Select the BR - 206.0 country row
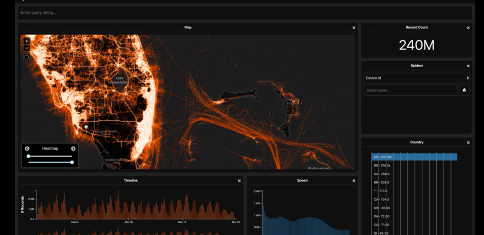This screenshot has width=484, height=235. point(381,182)
